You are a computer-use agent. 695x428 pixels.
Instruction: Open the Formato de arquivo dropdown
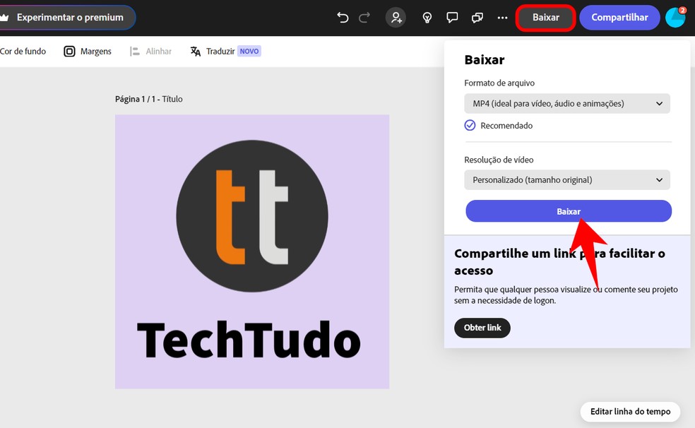(x=567, y=103)
